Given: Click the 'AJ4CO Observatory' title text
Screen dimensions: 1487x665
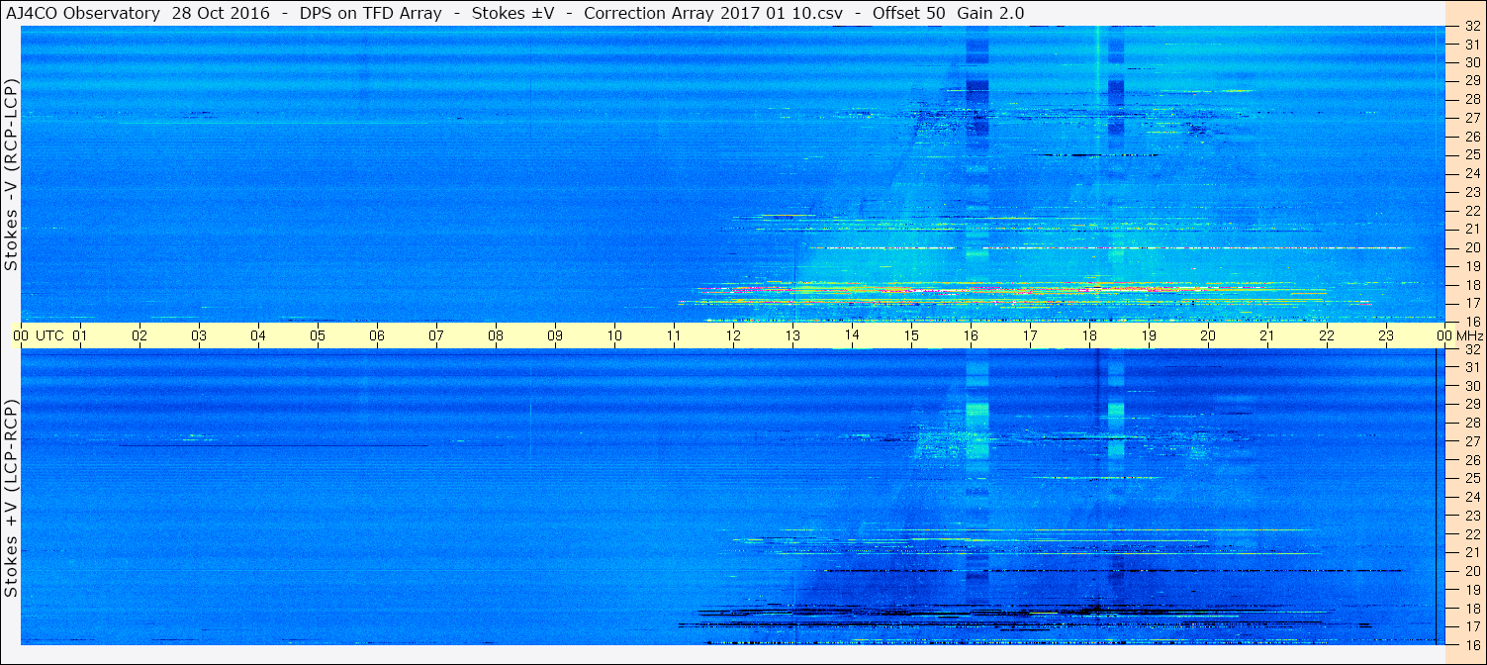Looking at the screenshot, I should tap(82, 13).
